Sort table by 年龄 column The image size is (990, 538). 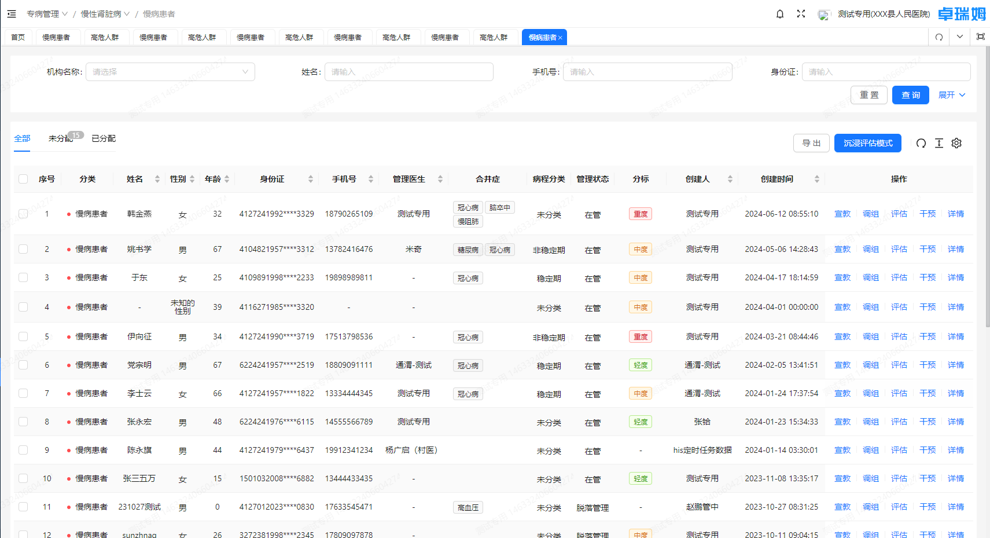[227, 180]
